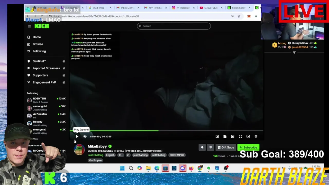The width and height of the screenshot is (329, 185).
Task: Open Evernote from taskbar
Action: [x=208, y=168]
